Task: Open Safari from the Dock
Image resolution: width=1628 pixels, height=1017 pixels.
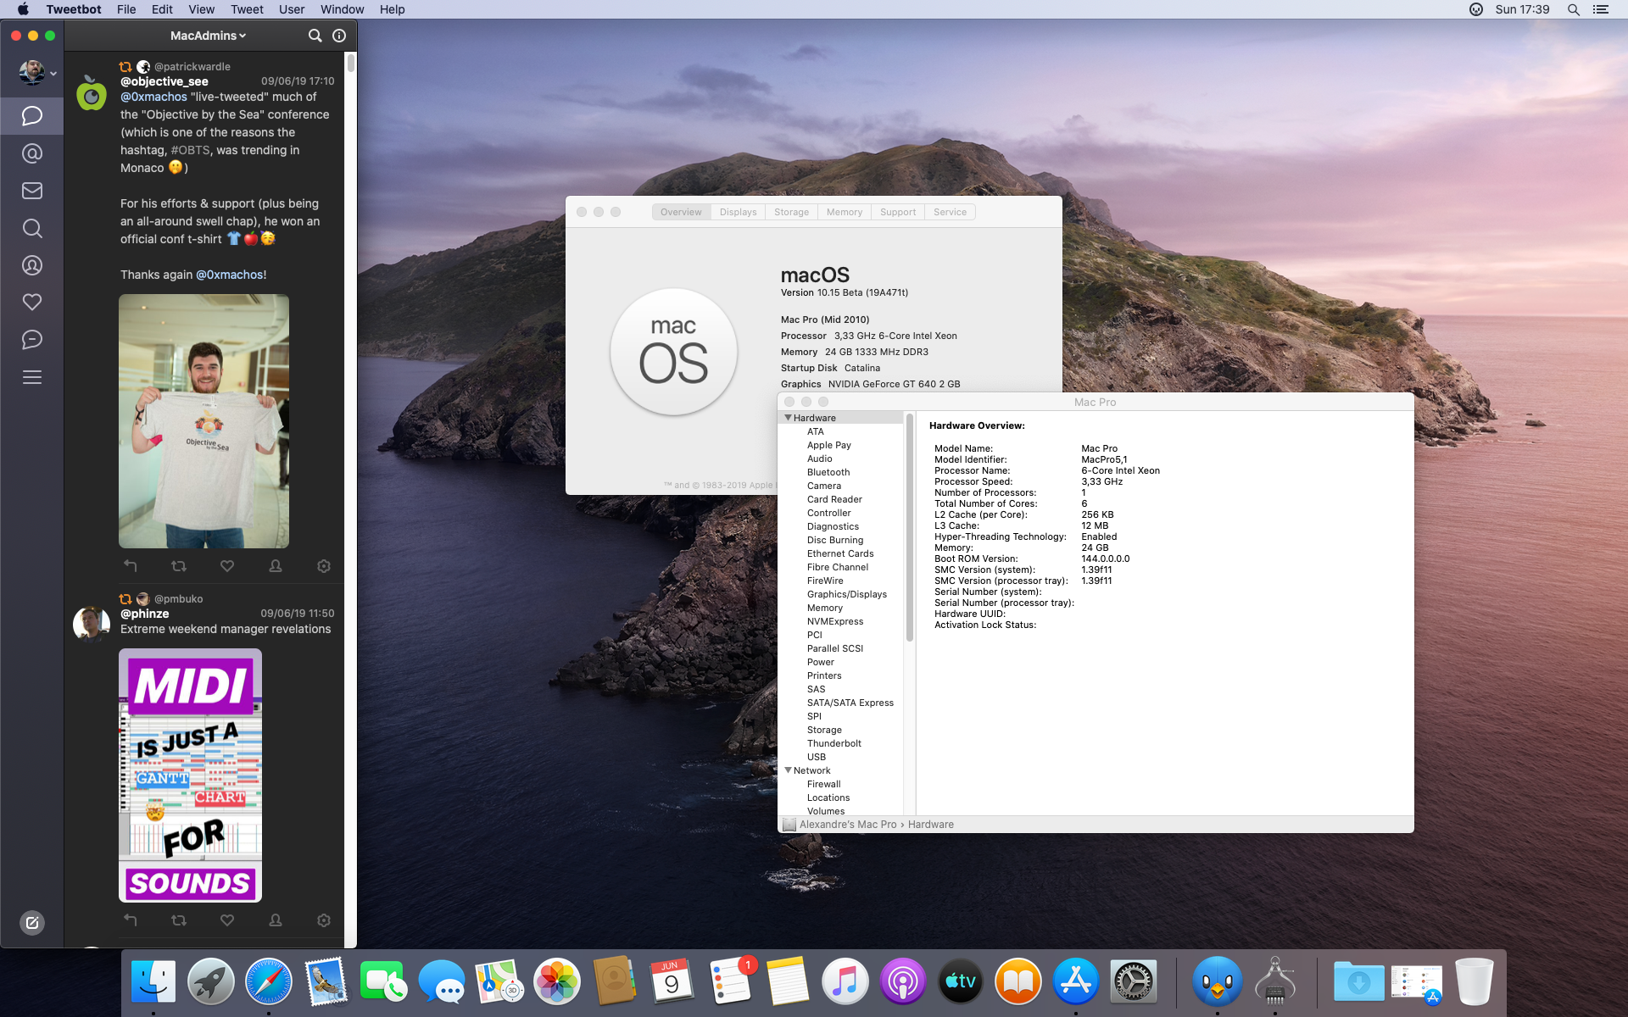Action: point(269,982)
